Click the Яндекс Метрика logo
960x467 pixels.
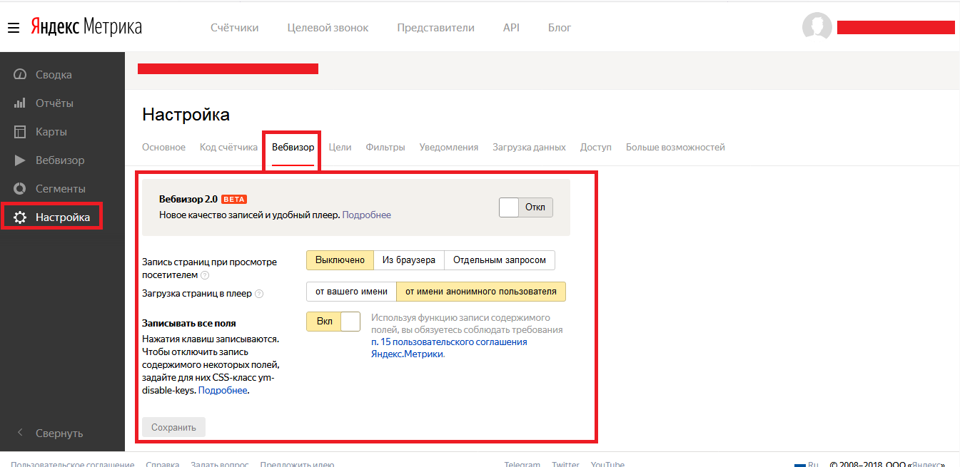pos(86,27)
